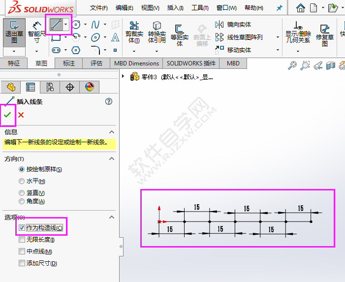Enable 添加尺寸 (Add dimensions) checkbox

click(22, 263)
